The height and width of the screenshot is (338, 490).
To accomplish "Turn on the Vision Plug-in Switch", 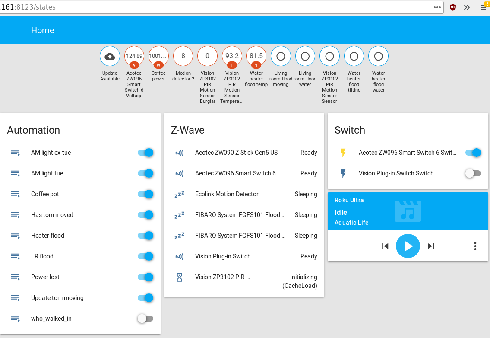I will (473, 173).
